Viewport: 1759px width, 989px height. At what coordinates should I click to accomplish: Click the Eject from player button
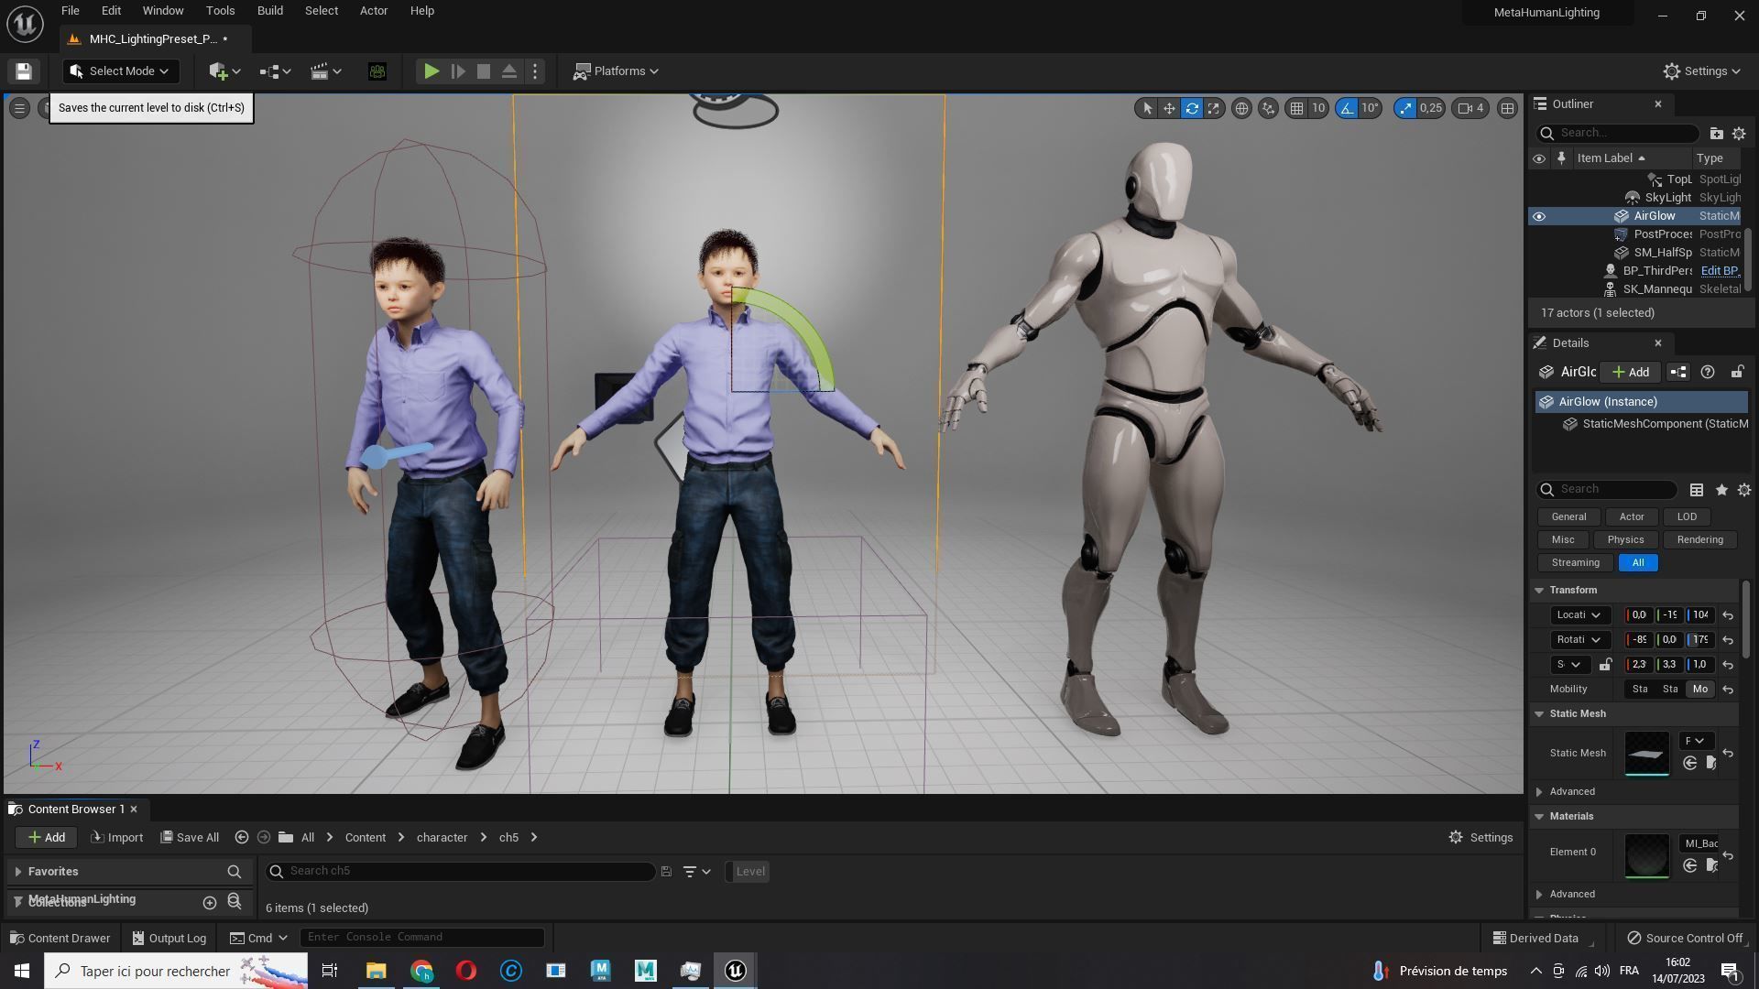click(509, 71)
